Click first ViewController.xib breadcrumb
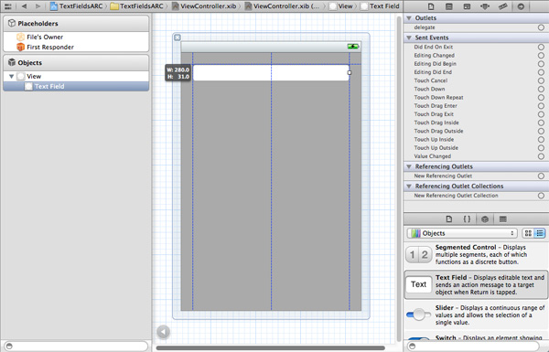The image size is (549, 352). click(x=204, y=6)
